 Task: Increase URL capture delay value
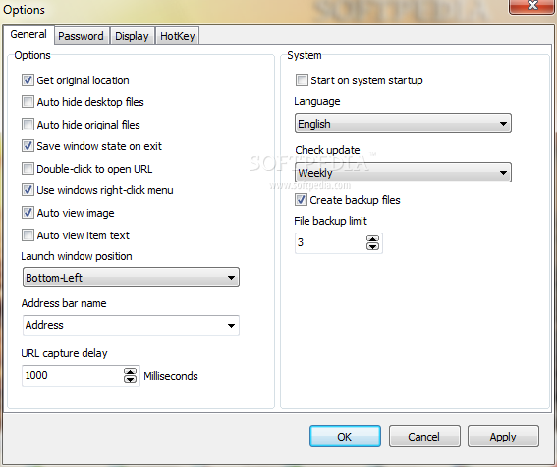point(130,372)
